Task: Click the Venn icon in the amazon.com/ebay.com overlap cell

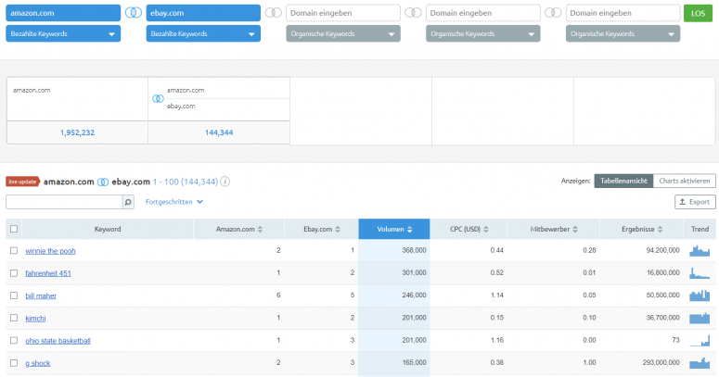Action: (x=158, y=98)
